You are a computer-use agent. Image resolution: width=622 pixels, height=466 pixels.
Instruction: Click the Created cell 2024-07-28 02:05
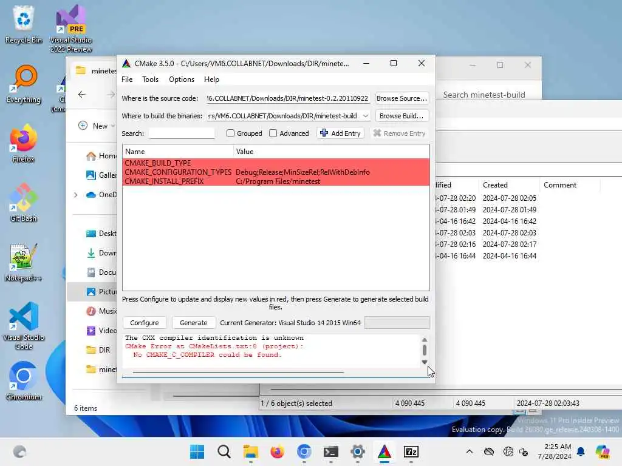510,198
